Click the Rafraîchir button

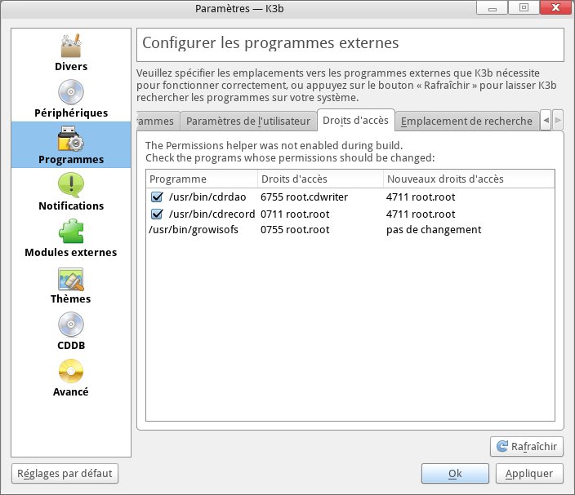pyautogui.click(x=527, y=446)
